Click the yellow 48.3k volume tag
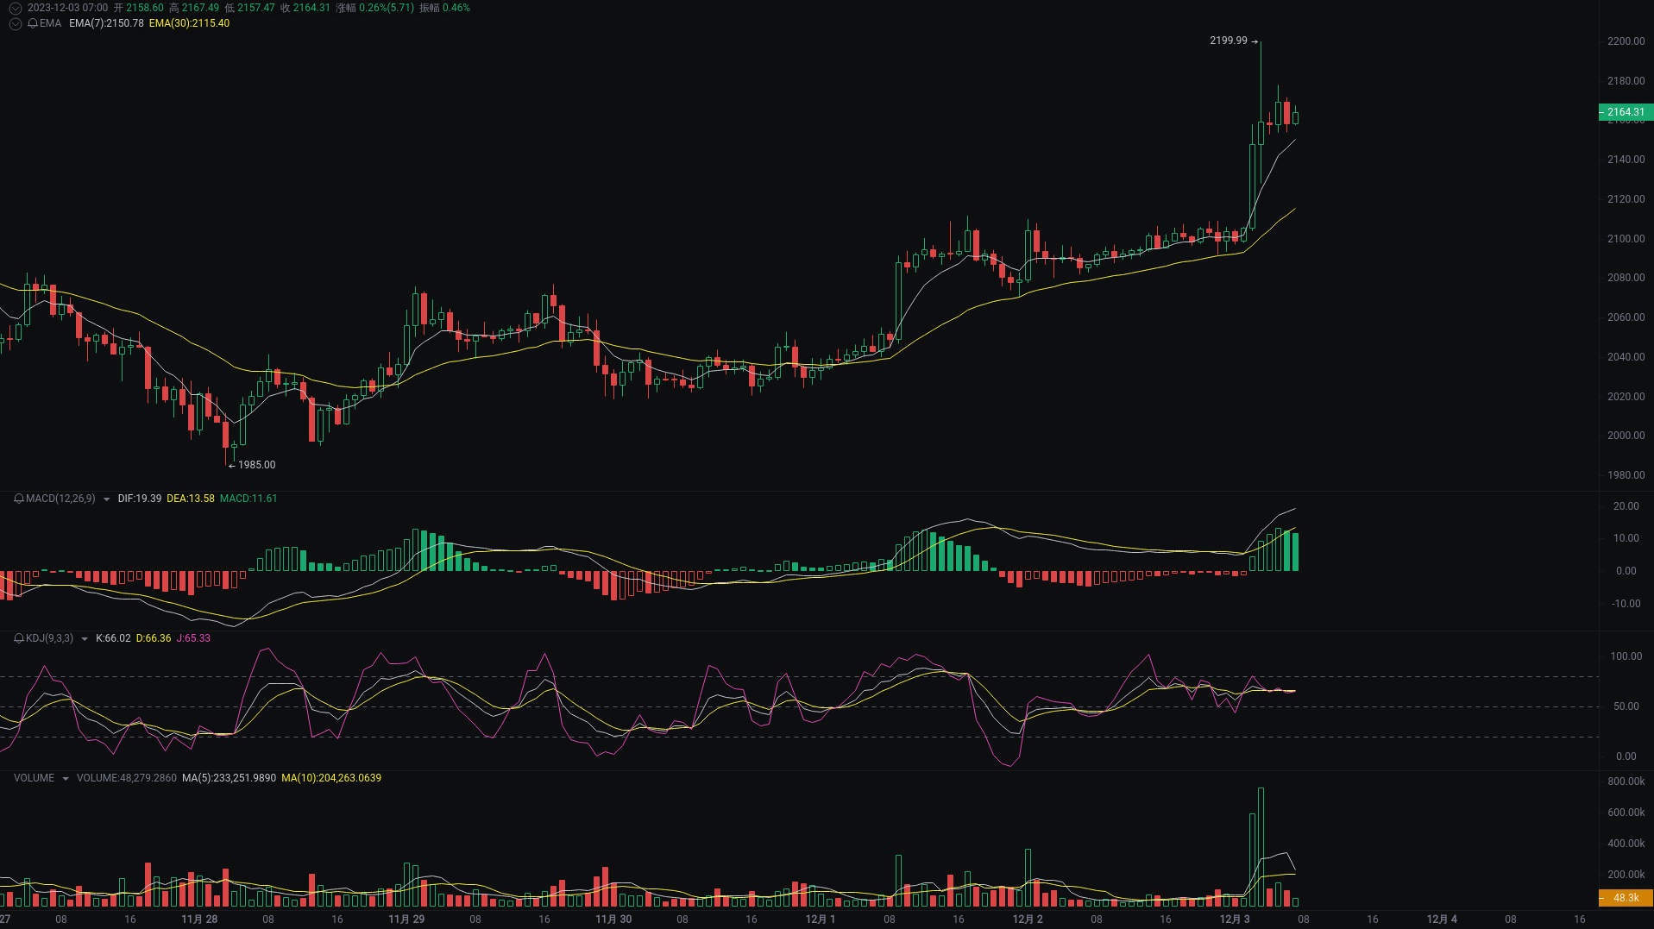Screen dimensions: 1654x929 click(x=1626, y=900)
